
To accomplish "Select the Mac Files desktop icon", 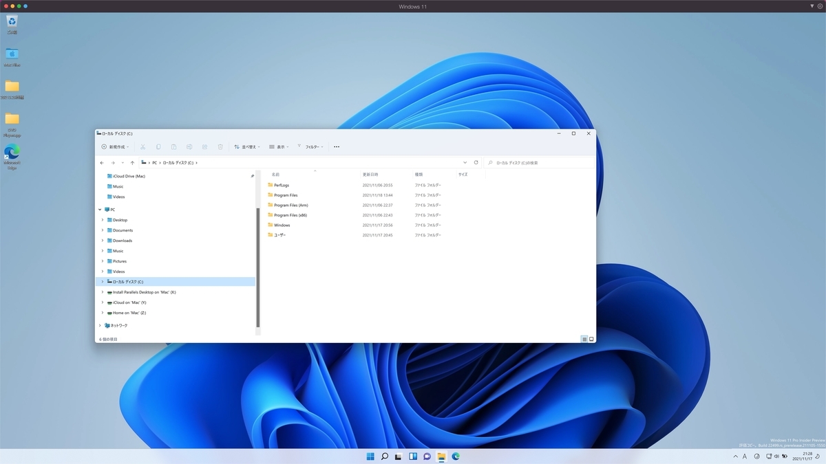I will pos(12,57).
